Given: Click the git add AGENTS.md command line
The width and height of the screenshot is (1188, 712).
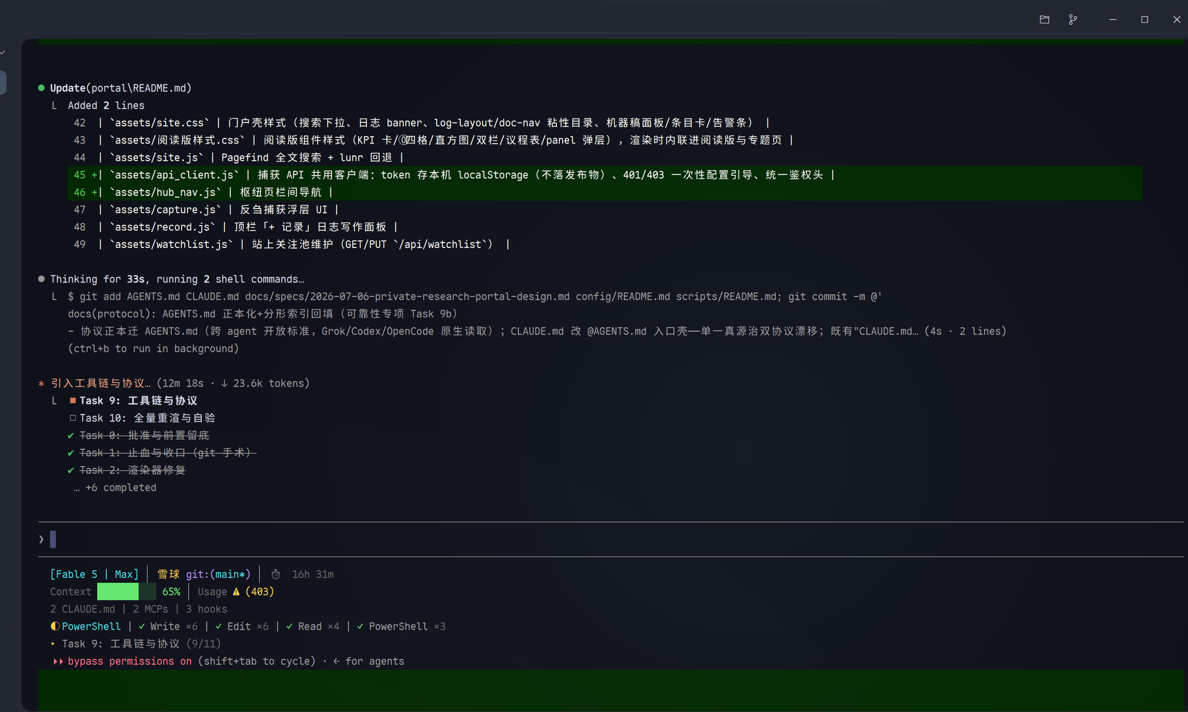Looking at the screenshot, I should point(475,297).
